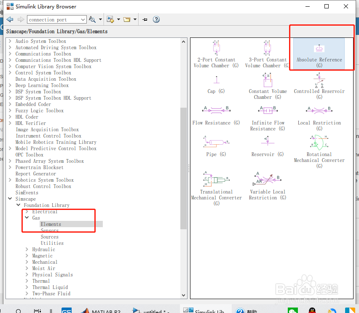Image resolution: width=359 pixels, height=313 pixels.
Task: Select the 3-Port Constant Volume Chamber block
Action: point(267,54)
